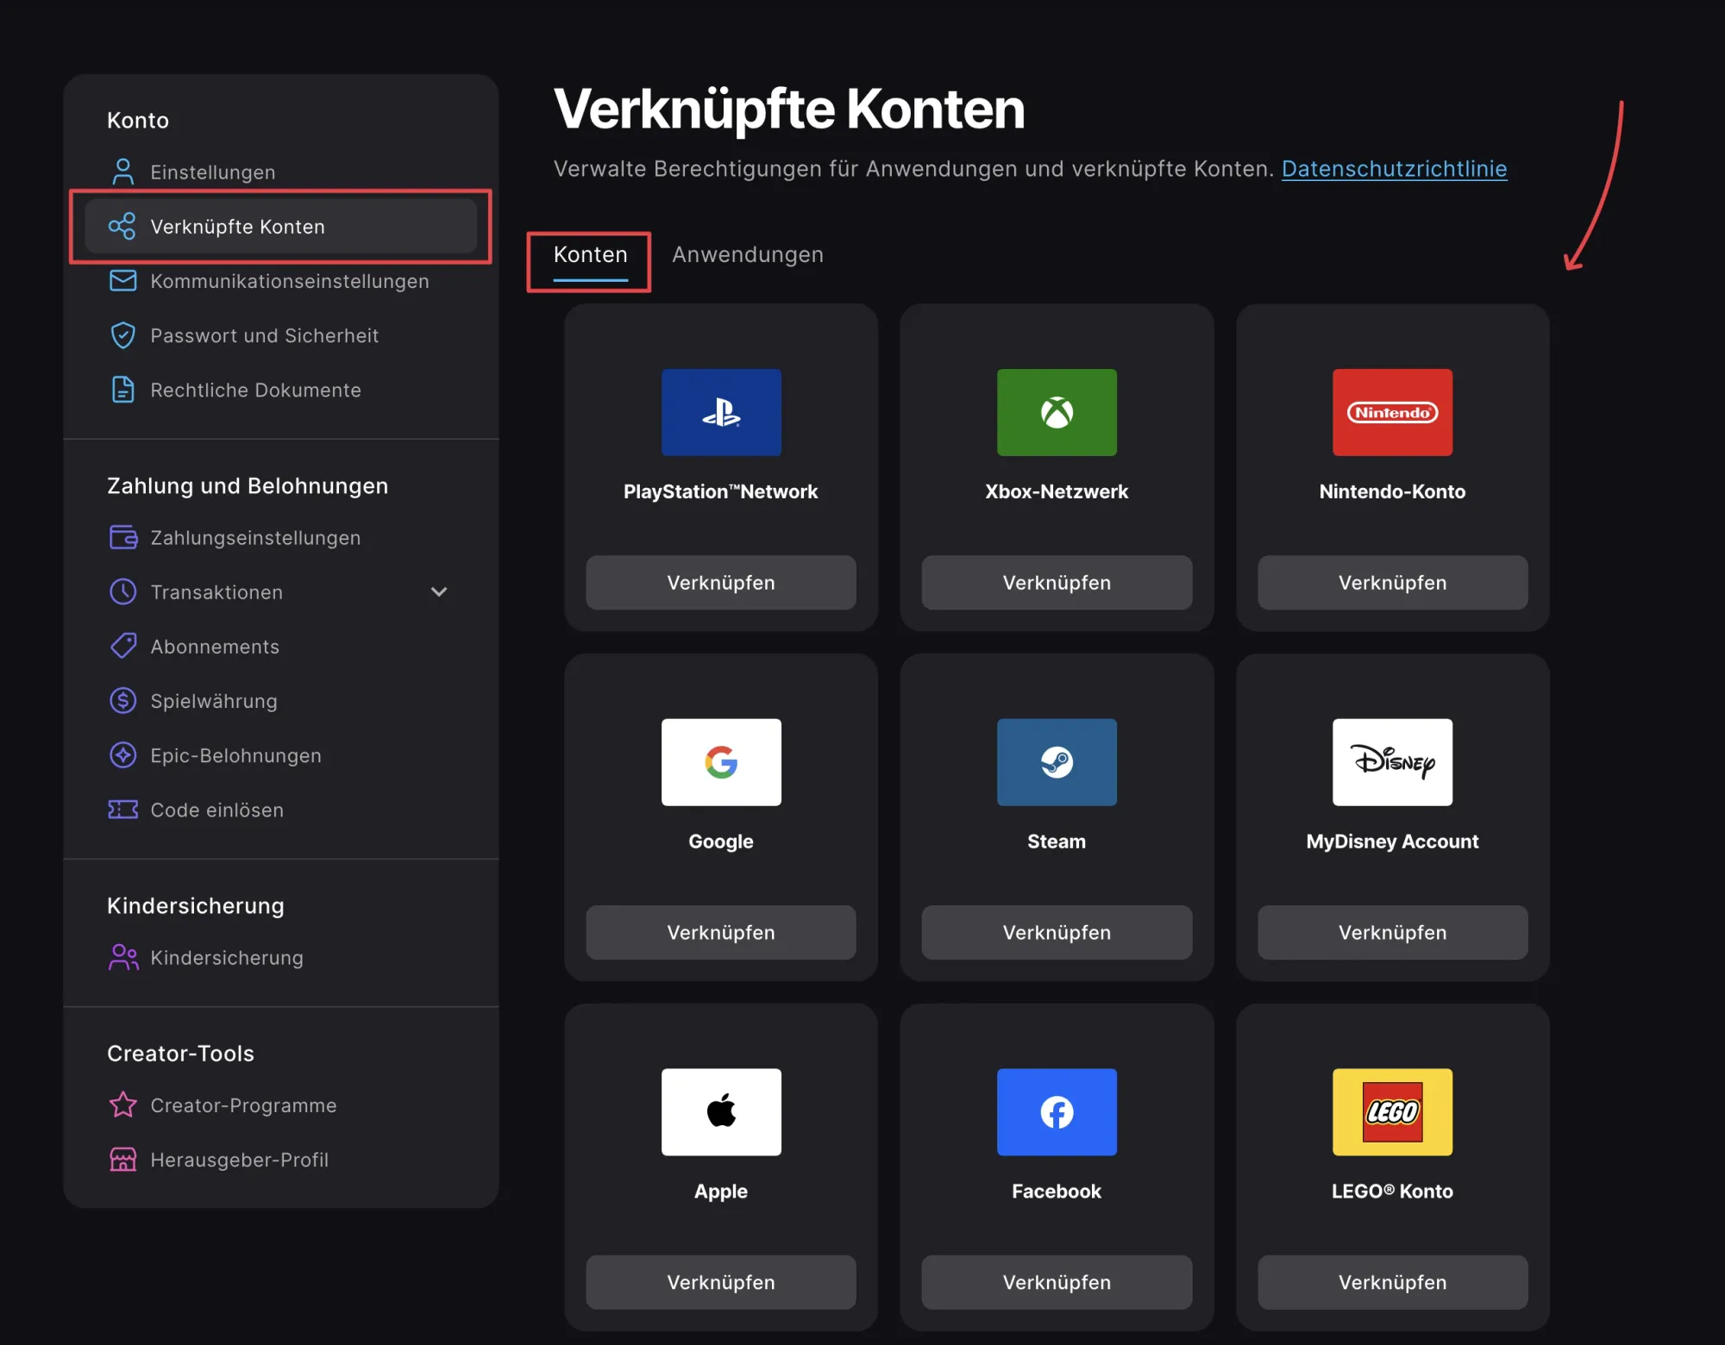Click the PlayStation™Network card title
1725x1345 pixels.
click(721, 491)
